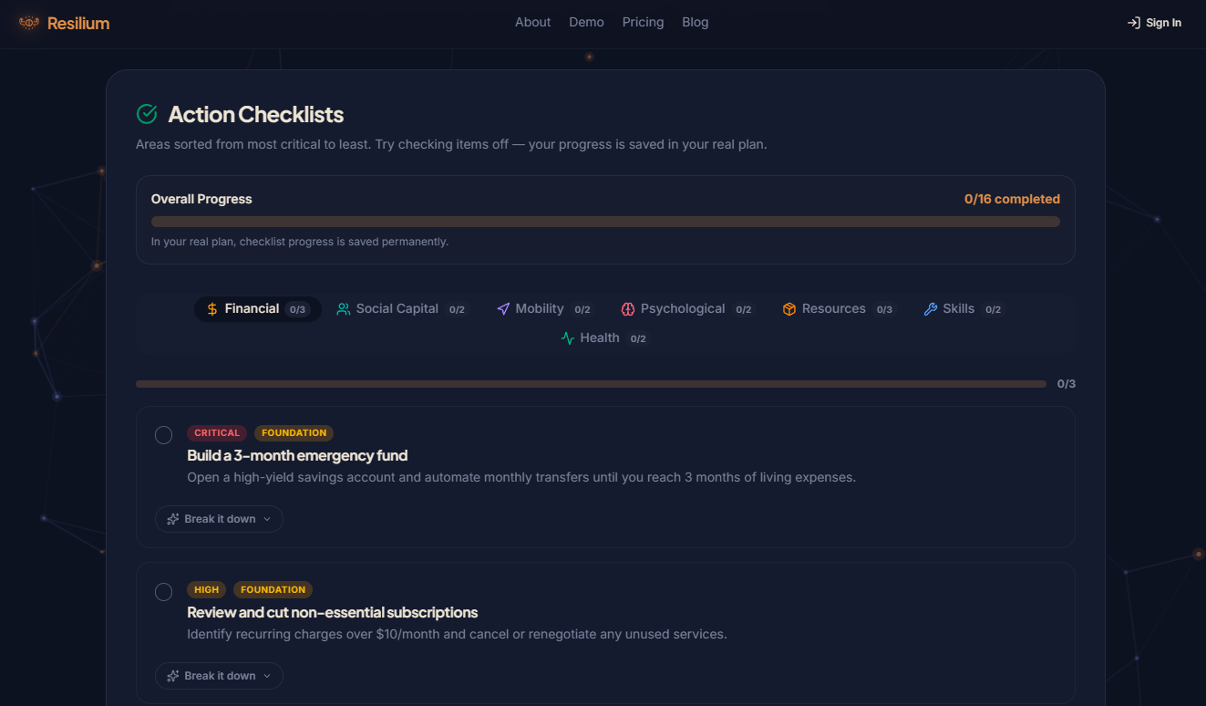The width and height of the screenshot is (1206, 706).
Task: Click FOUNDATION badge on emergency fund card
Action: tap(294, 433)
